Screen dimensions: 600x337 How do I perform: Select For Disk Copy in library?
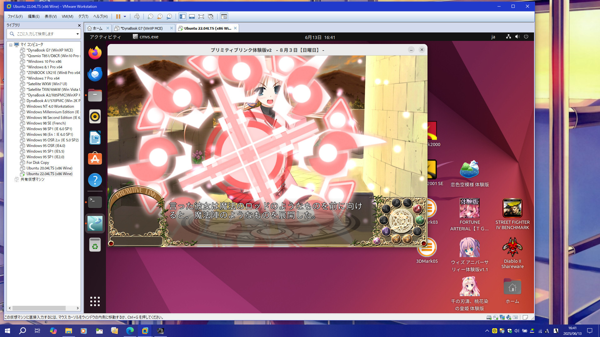point(37,163)
